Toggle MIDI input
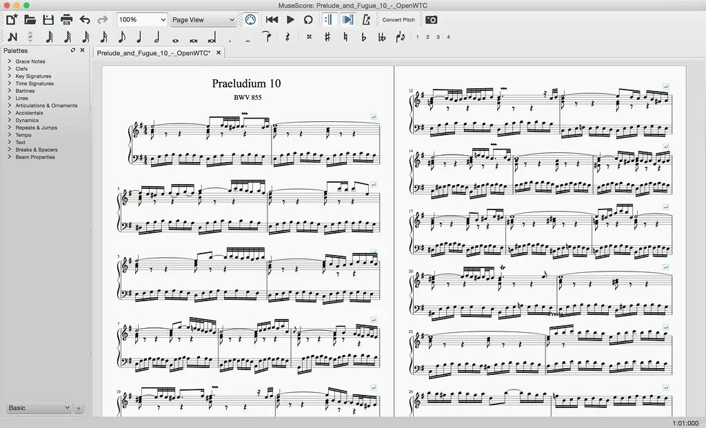706x428 pixels. click(x=250, y=19)
